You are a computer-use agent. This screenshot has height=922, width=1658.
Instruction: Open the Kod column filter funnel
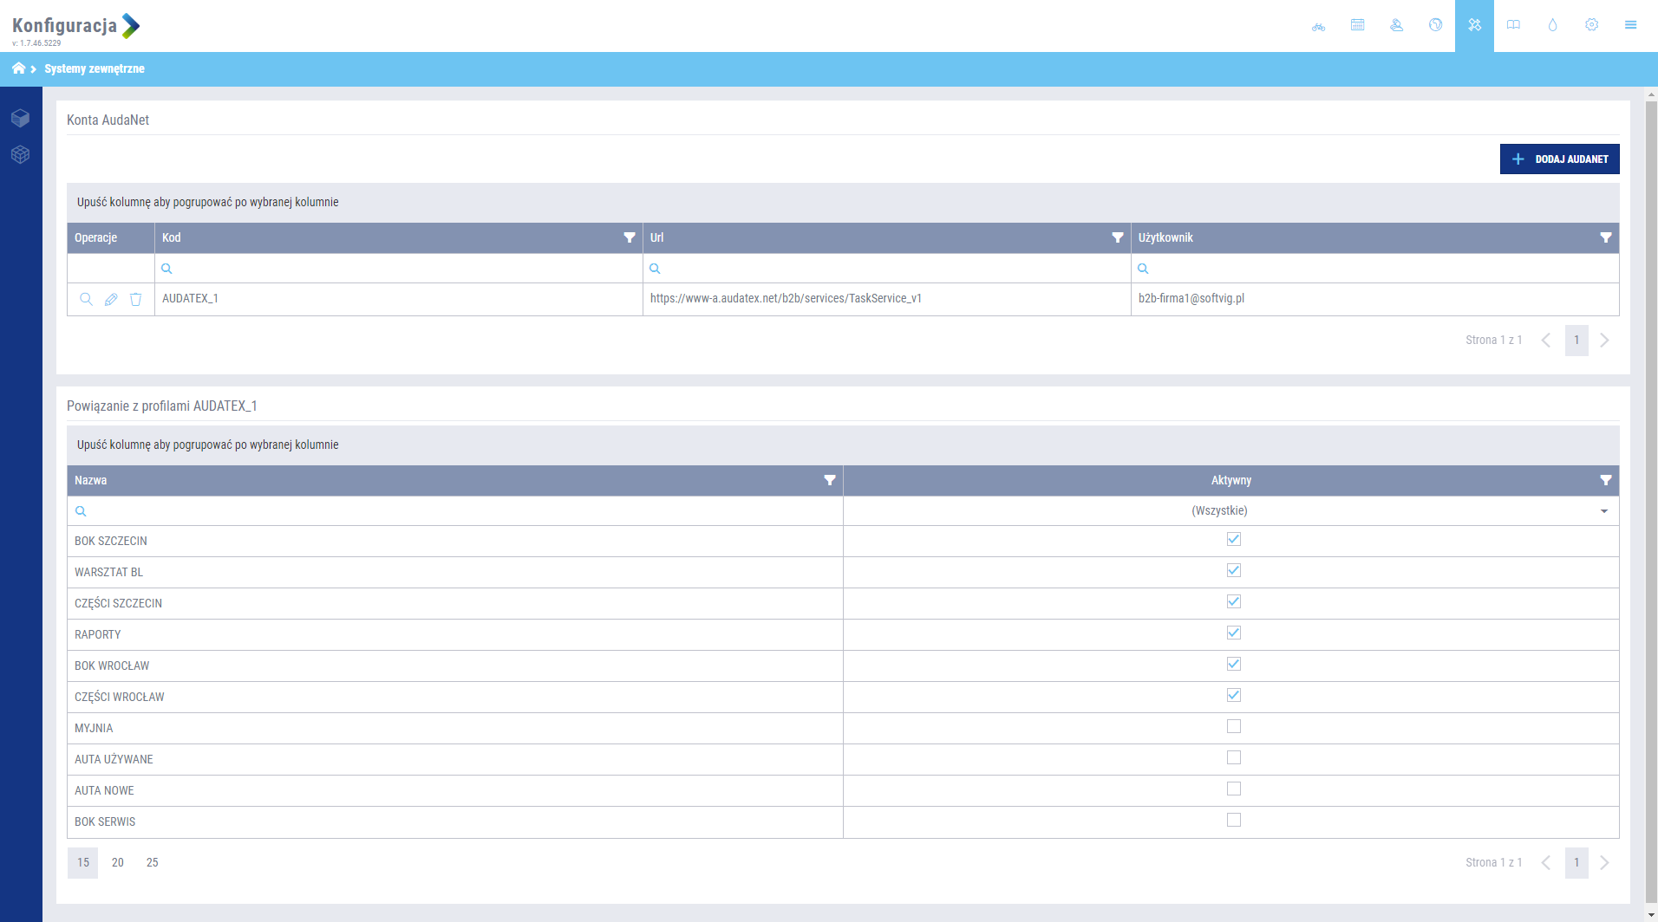(x=629, y=237)
